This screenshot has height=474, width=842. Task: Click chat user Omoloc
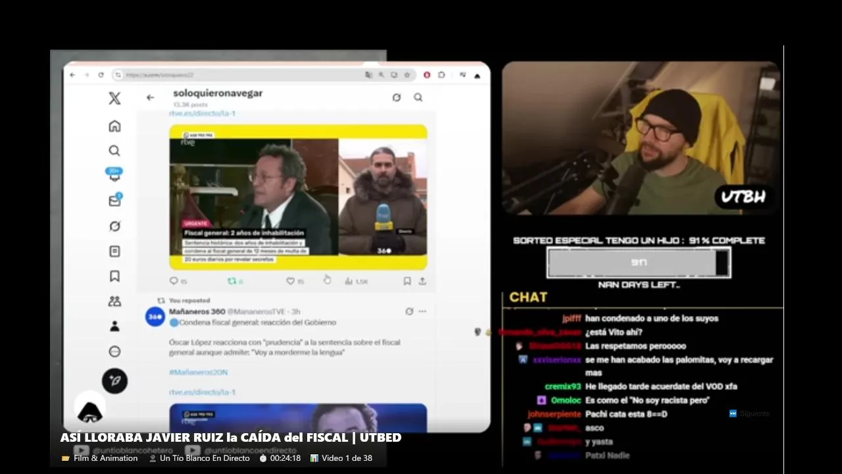tap(566, 400)
